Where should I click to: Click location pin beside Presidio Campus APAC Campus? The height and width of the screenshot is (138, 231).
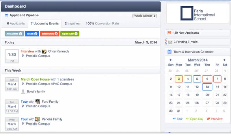point(23,84)
